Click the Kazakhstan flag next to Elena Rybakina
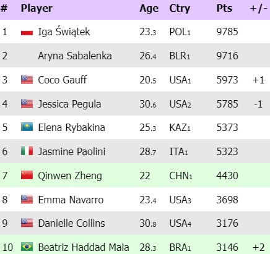Viewport: 270px width, 254px height. pyautogui.click(x=27, y=127)
